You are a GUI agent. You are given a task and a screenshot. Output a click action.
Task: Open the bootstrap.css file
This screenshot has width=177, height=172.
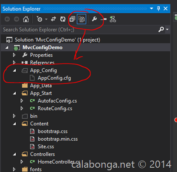[53, 131]
